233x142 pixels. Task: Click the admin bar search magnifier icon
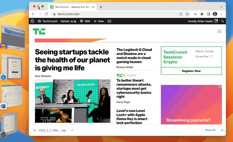pos(223,21)
